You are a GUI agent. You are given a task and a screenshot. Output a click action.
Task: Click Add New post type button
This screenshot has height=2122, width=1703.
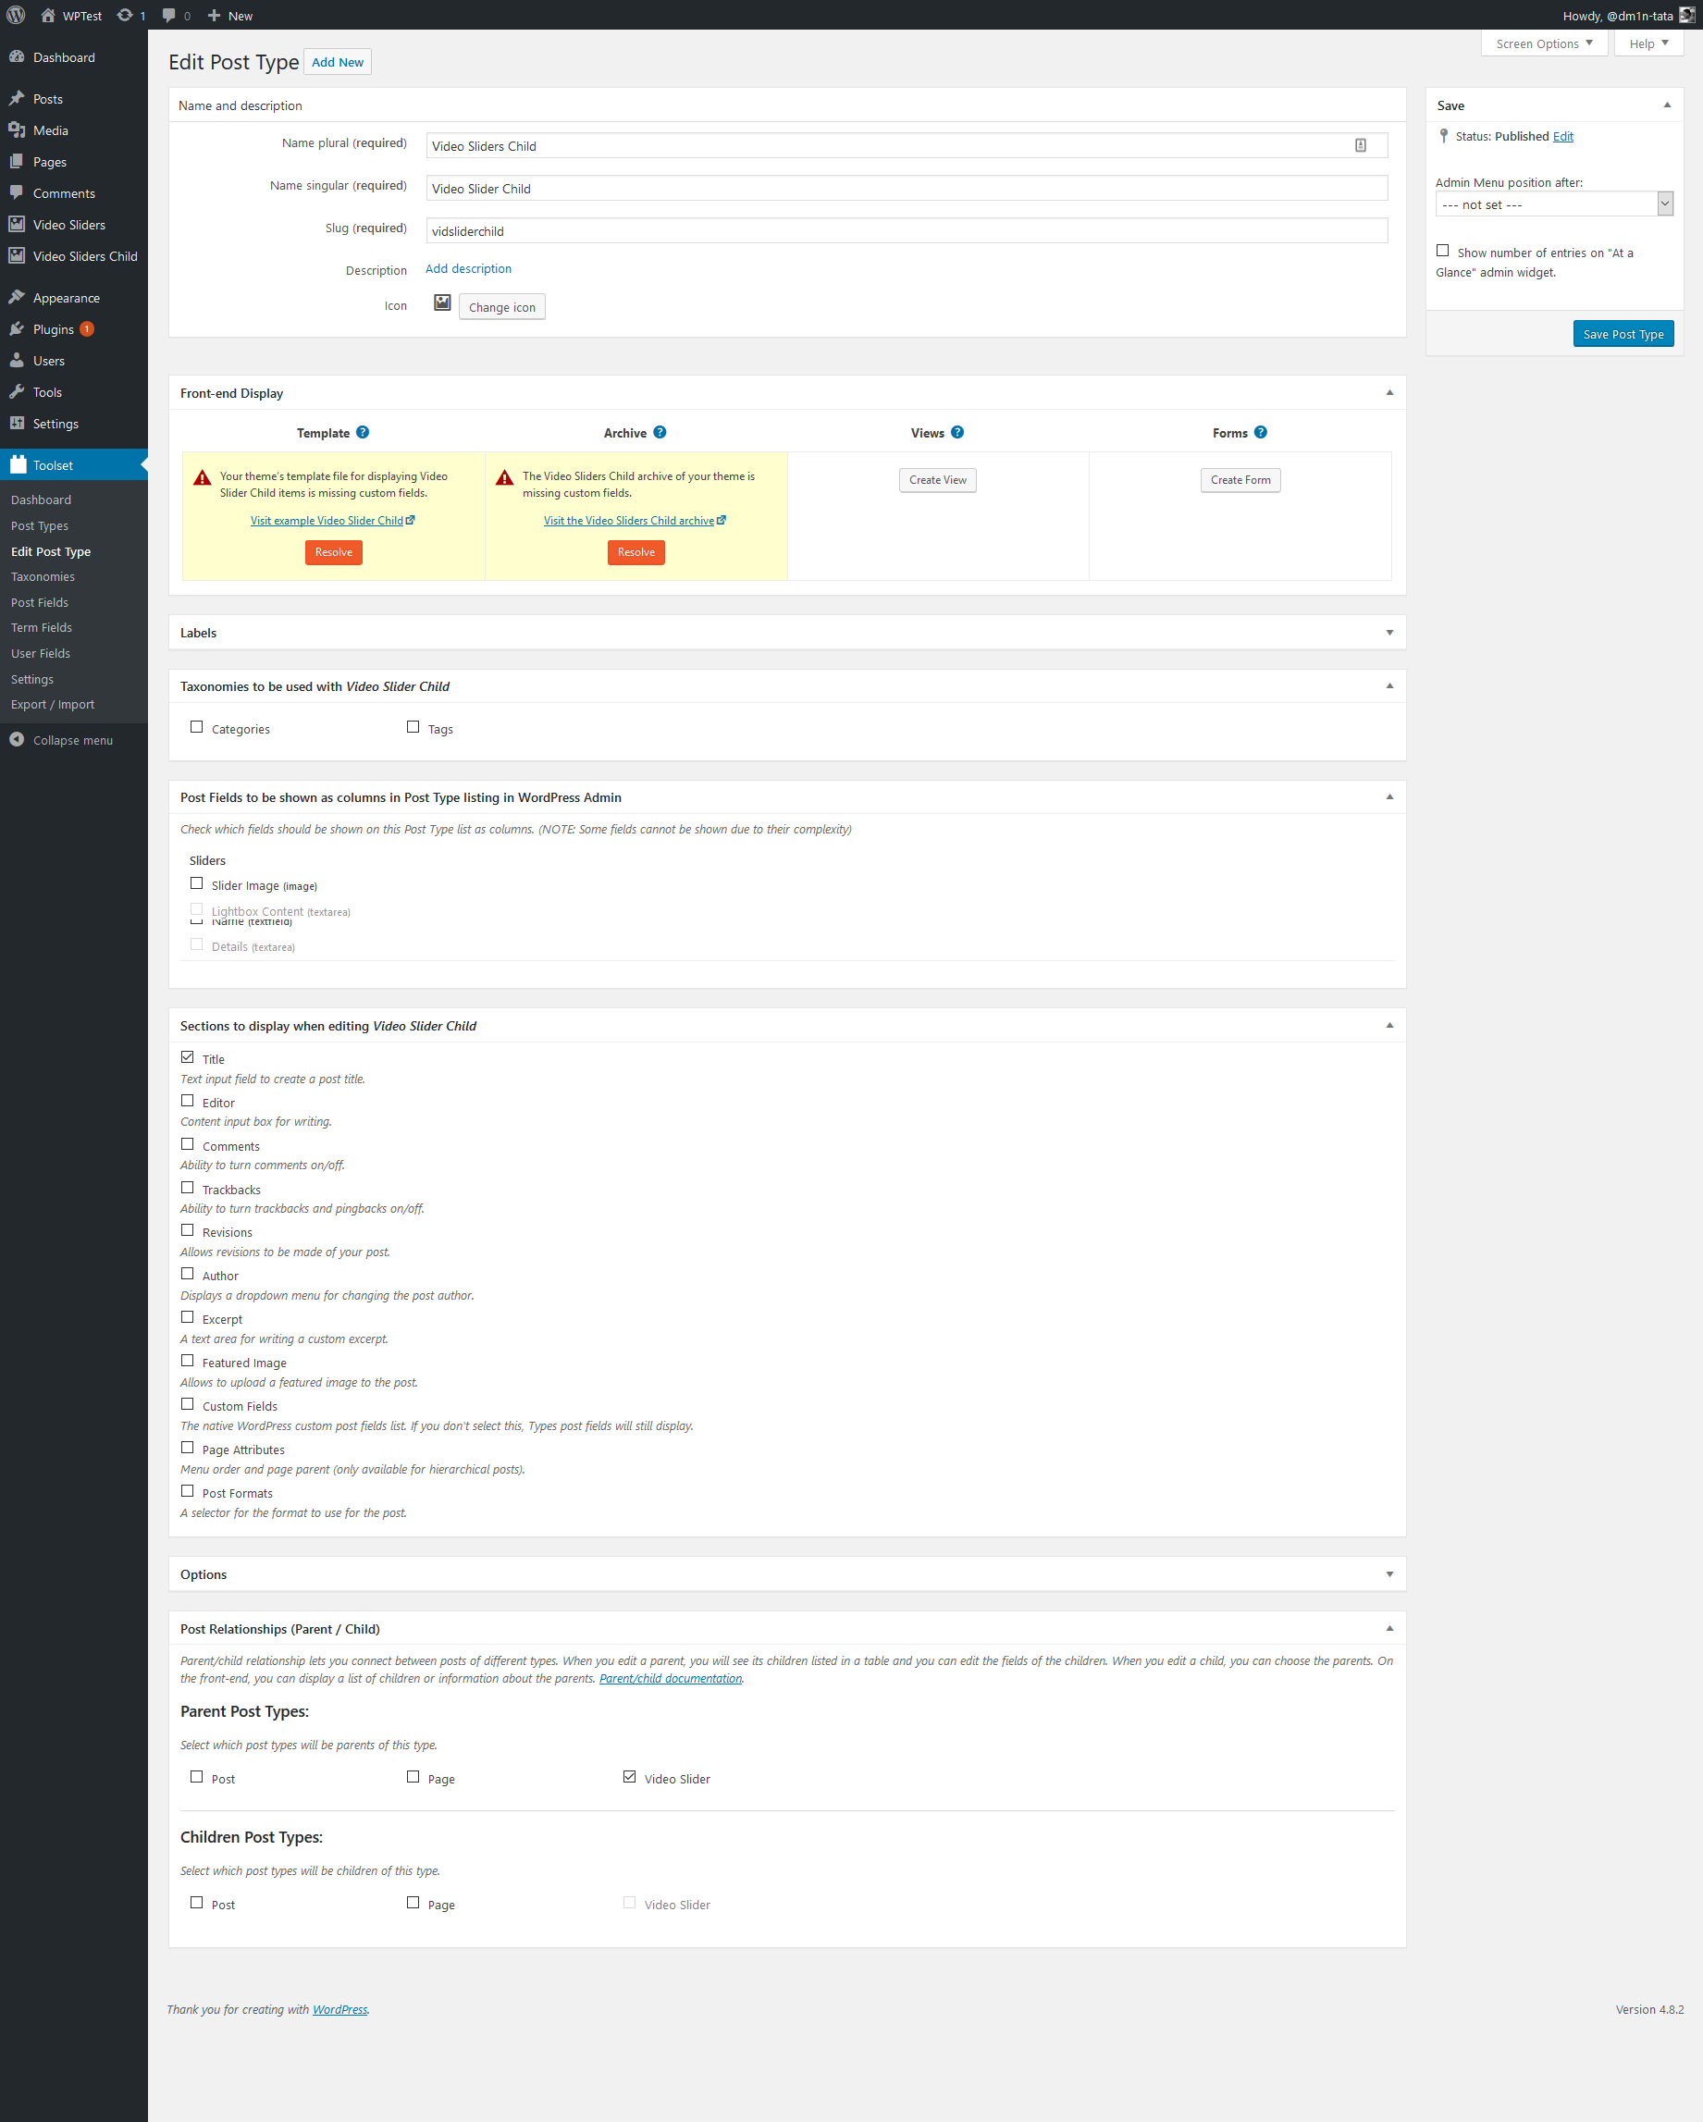pyautogui.click(x=338, y=62)
